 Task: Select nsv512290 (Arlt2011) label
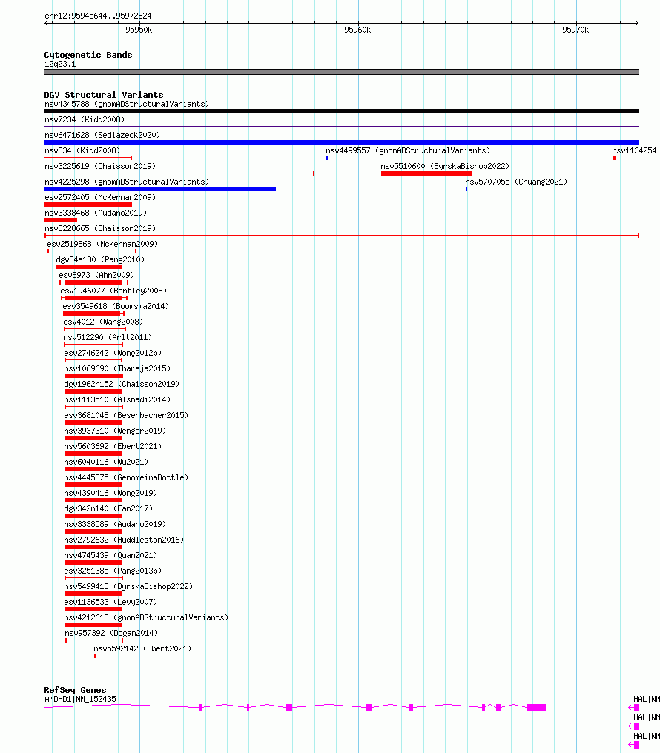pos(108,337)
